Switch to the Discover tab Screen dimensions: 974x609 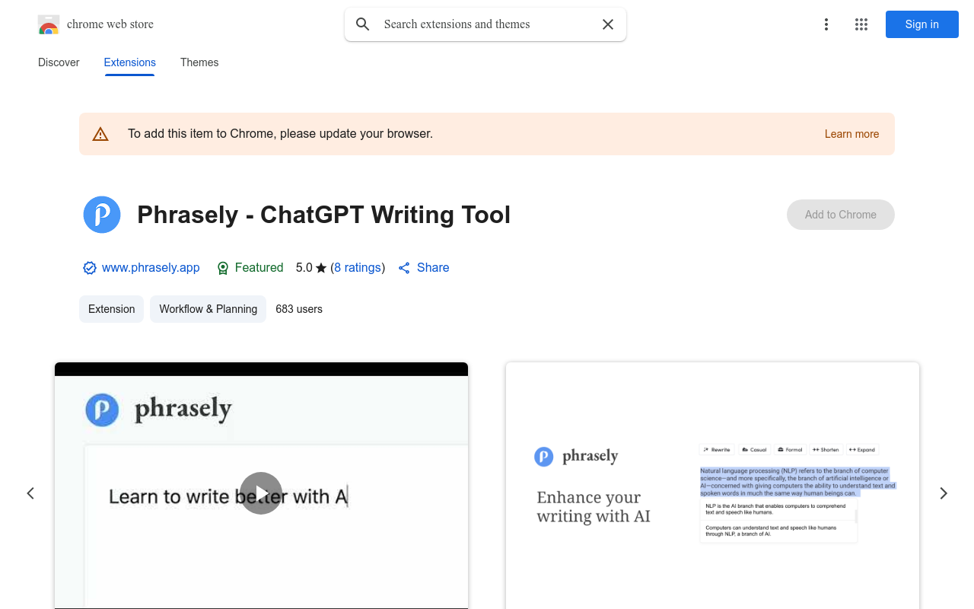59,62
